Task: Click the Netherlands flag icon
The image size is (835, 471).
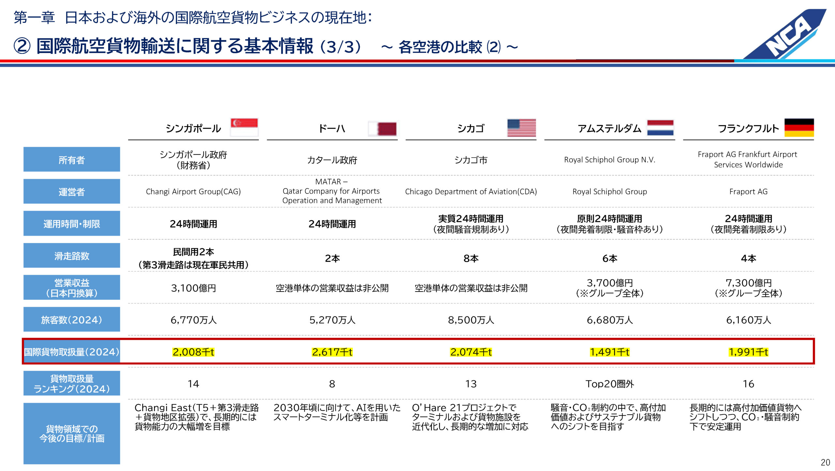Action: tap(660, 128)
